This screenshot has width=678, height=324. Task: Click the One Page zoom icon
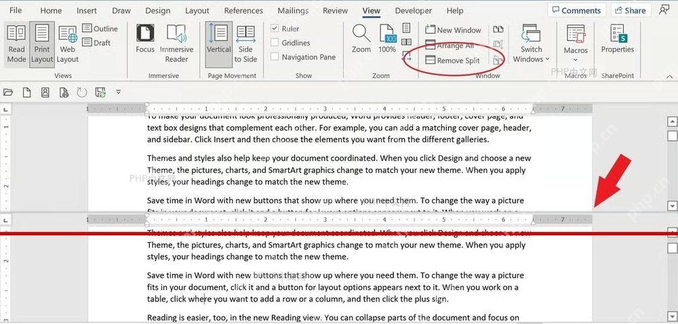click(x=406, y=28)
